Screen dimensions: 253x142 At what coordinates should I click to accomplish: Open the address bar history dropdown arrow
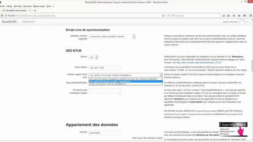click(x=166, y=16)
